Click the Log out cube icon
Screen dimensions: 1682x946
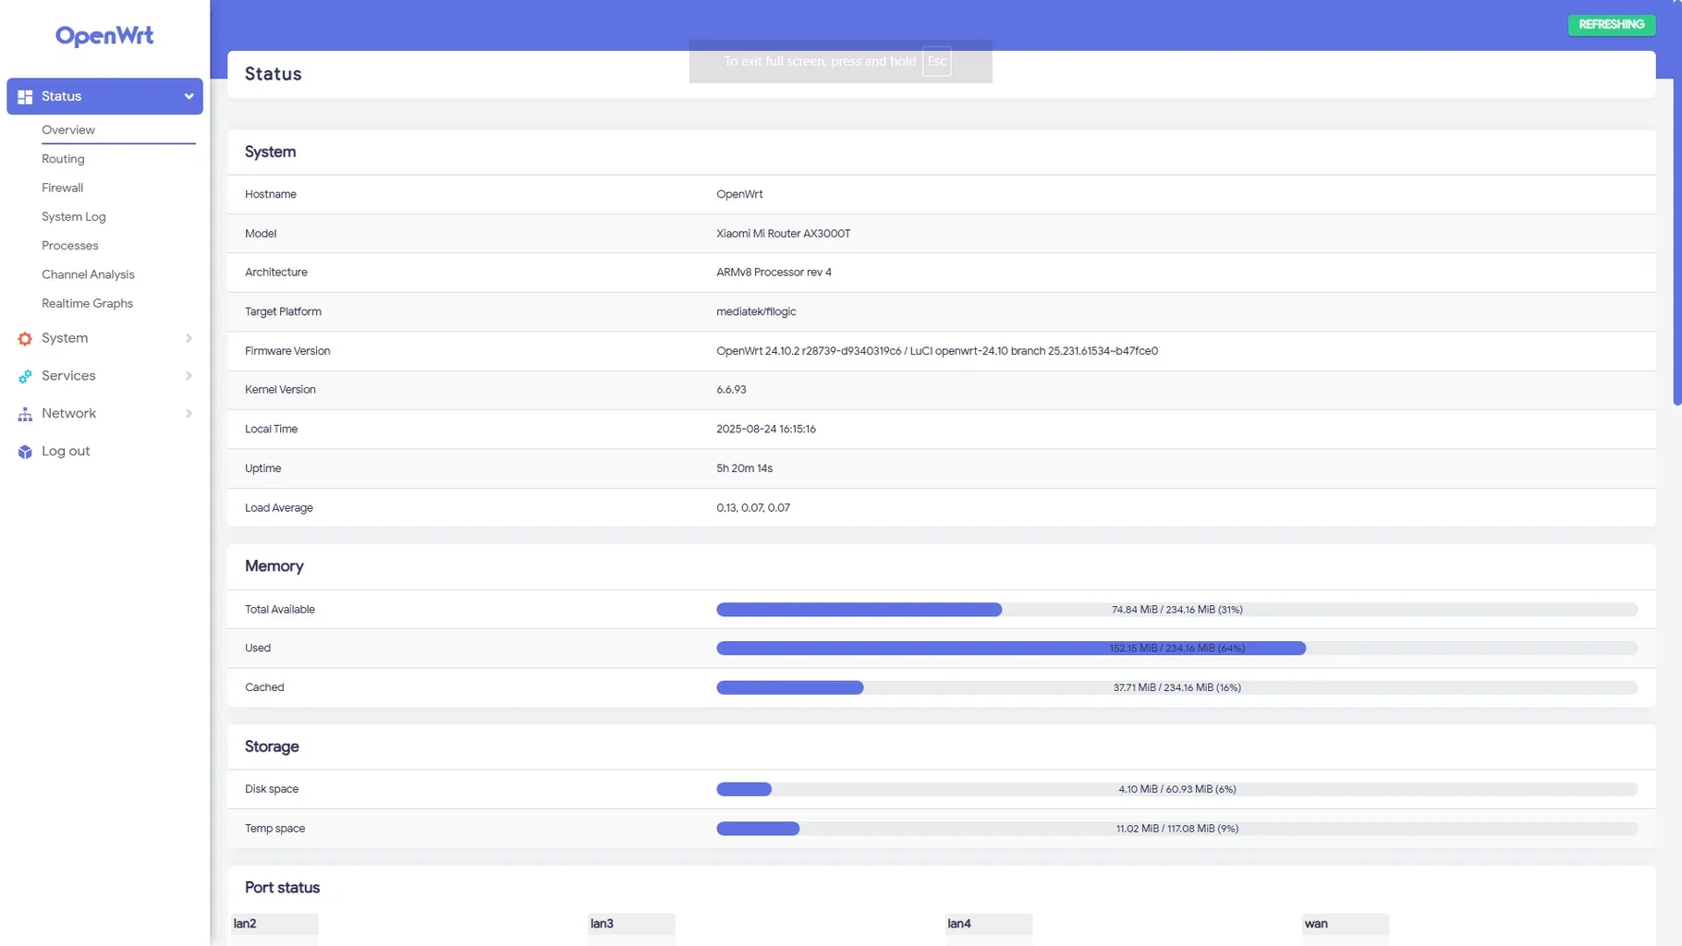pos(25,452)
